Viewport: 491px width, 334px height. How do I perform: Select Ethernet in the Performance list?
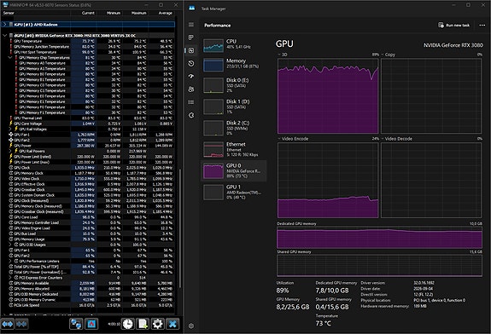point(234,149)
